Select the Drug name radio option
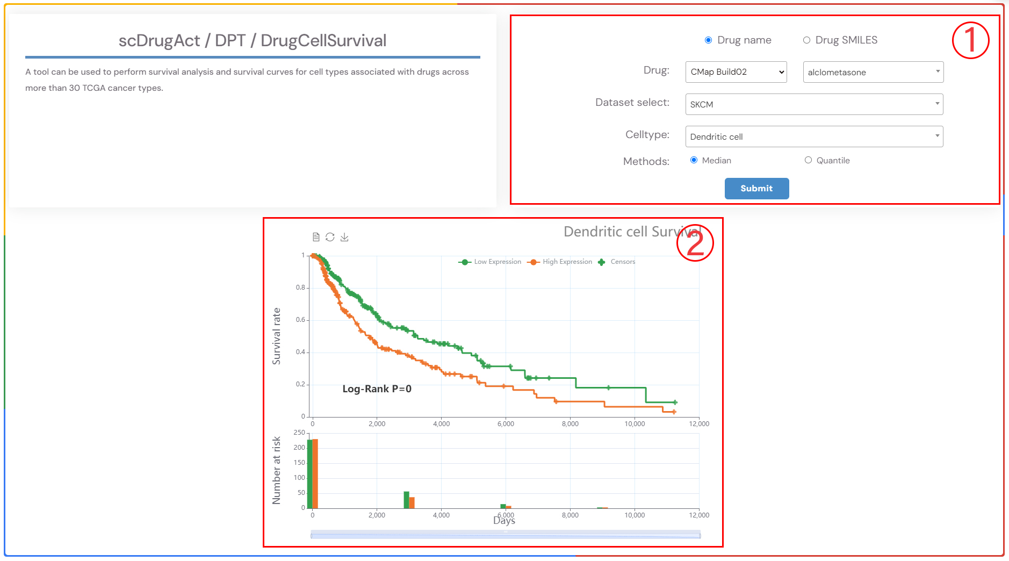The height and width of the screenshot is (561, 1009). point(708,40)
